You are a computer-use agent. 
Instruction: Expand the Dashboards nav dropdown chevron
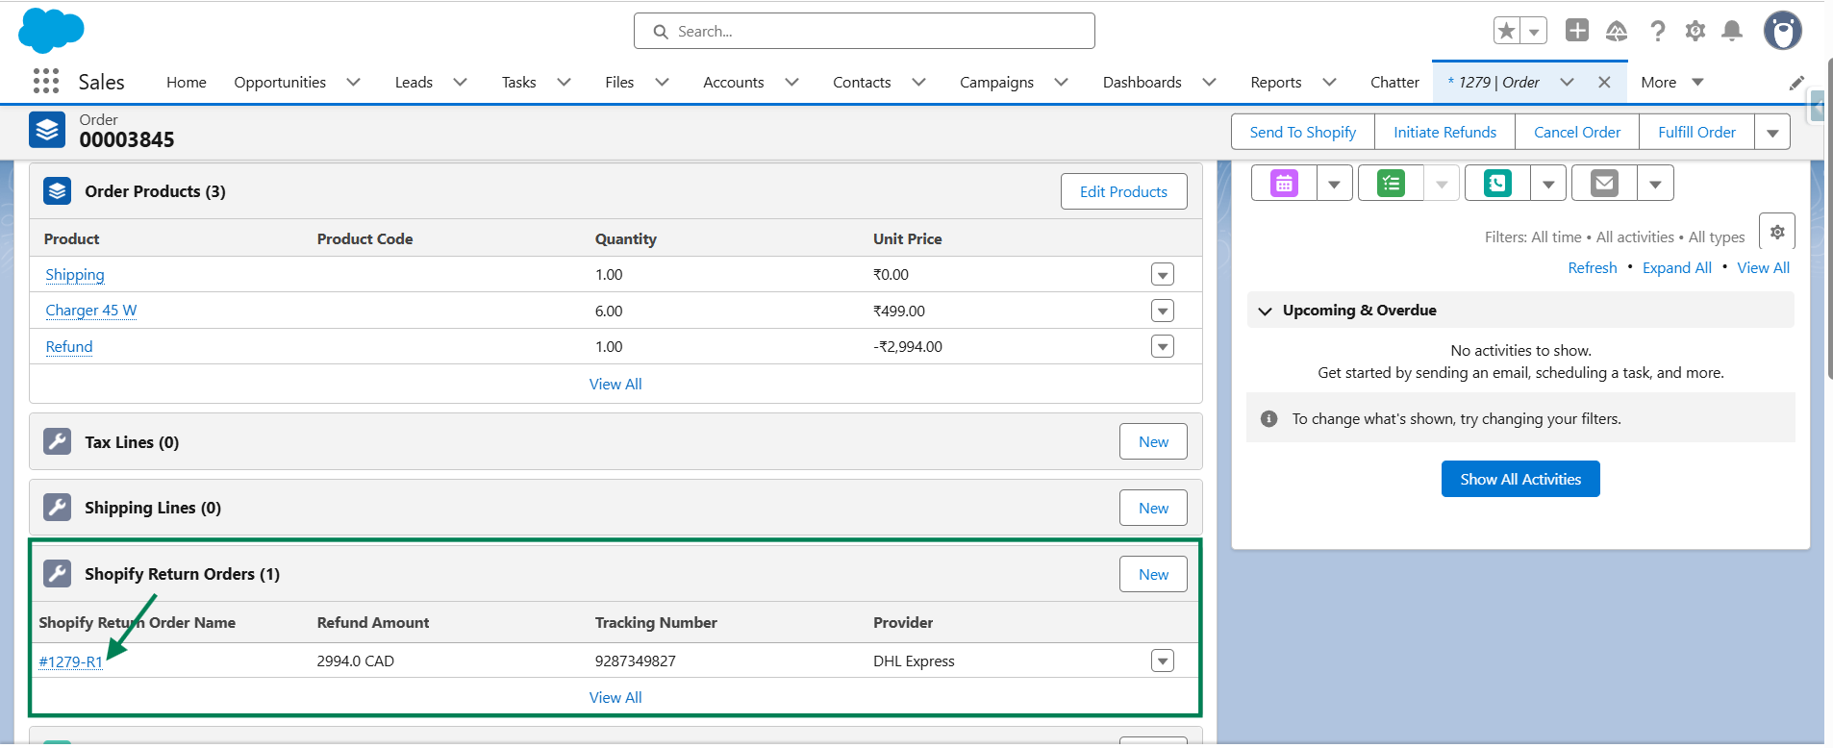pyautogui.click(x=1210, y=83)
